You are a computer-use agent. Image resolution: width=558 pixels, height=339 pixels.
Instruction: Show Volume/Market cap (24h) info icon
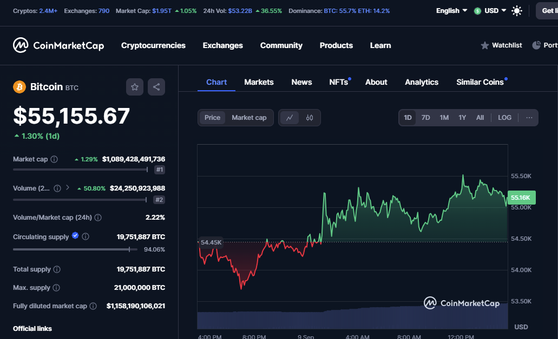pos(98,218)
